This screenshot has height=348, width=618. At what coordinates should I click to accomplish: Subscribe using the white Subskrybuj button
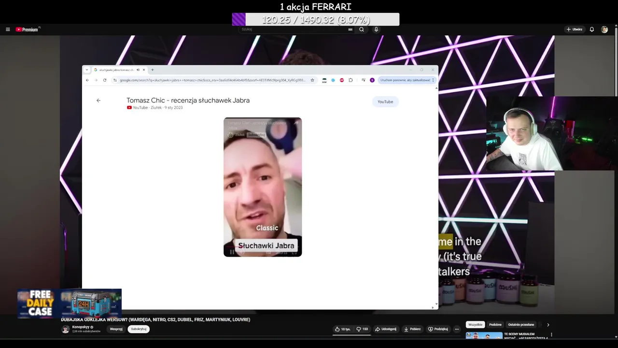coord(139,329)
